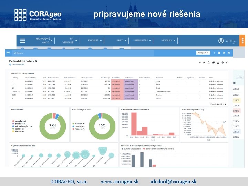Screen dimensions: 248x186
Task: Click the ID column header in right panel
Action: pos(235,83)
